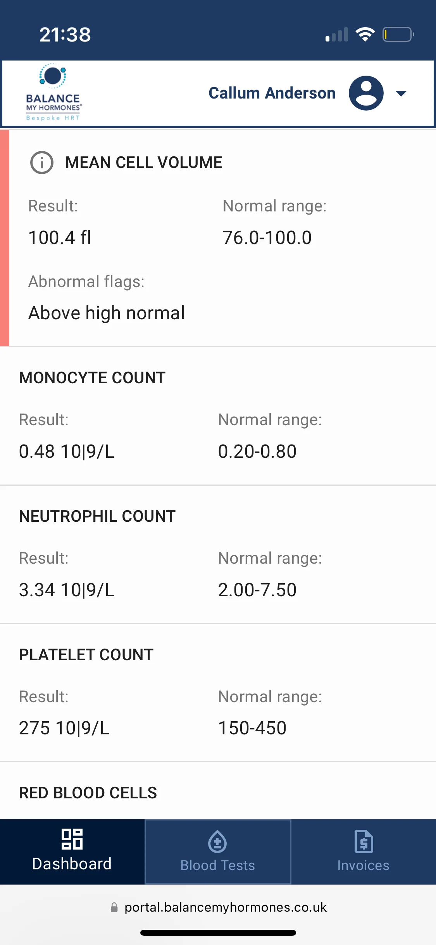The height and width of the screenshot is (945, 436).
Task: Tap the Wi-Fi status icon
Action: click(x=365, y=34)
